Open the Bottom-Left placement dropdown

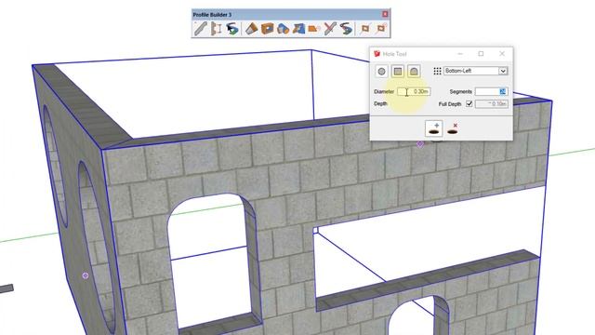point(476,71)
